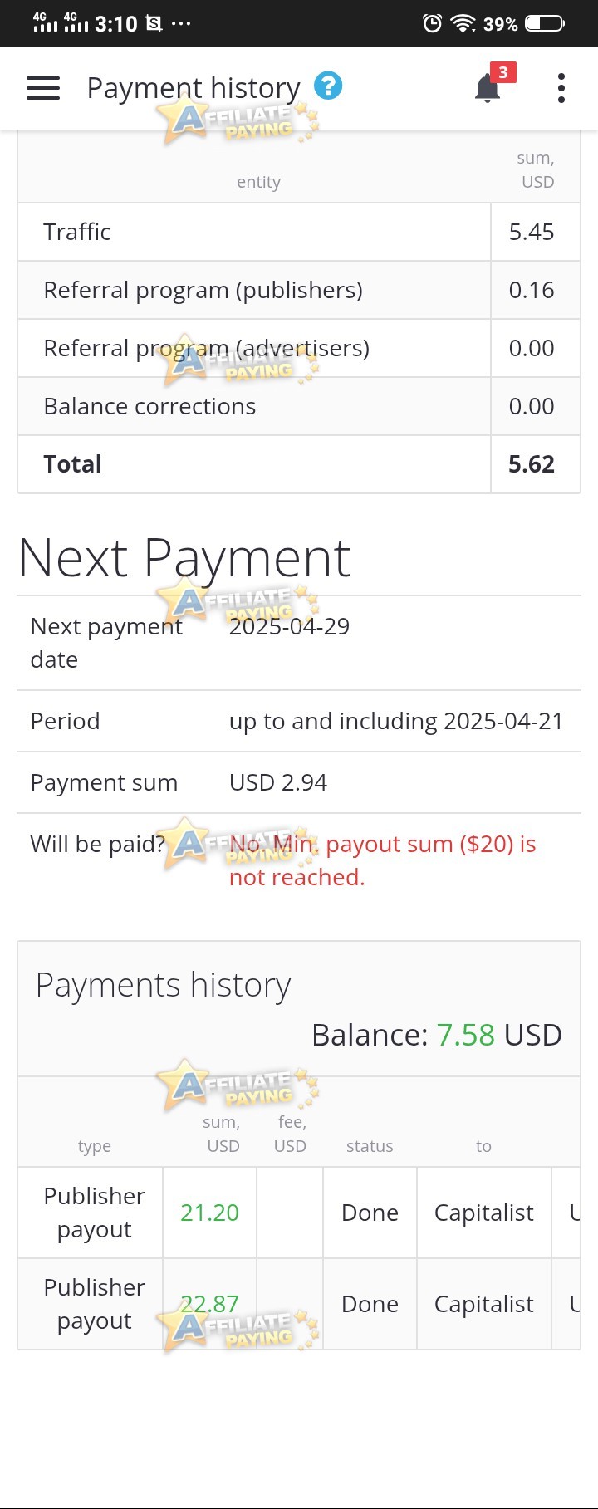Tap Capitalist in the 22.87 payout row
Viewport: 598px width, 1509px height.
pyautogui.click(x=483, y=1304)
